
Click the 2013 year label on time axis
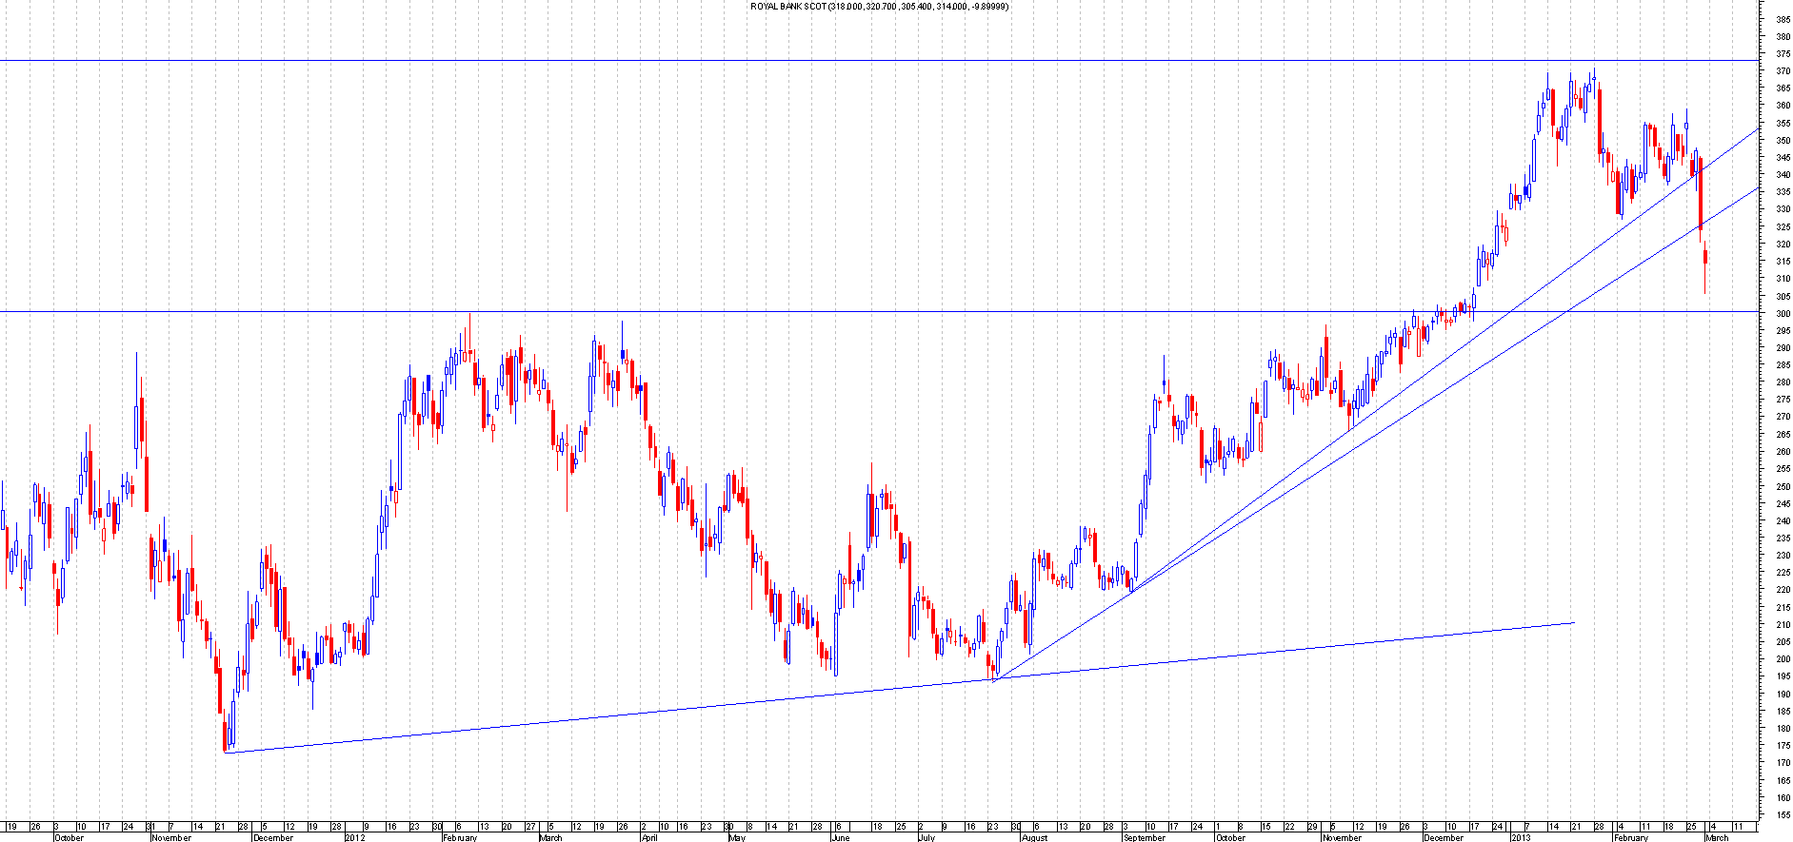1520,837
